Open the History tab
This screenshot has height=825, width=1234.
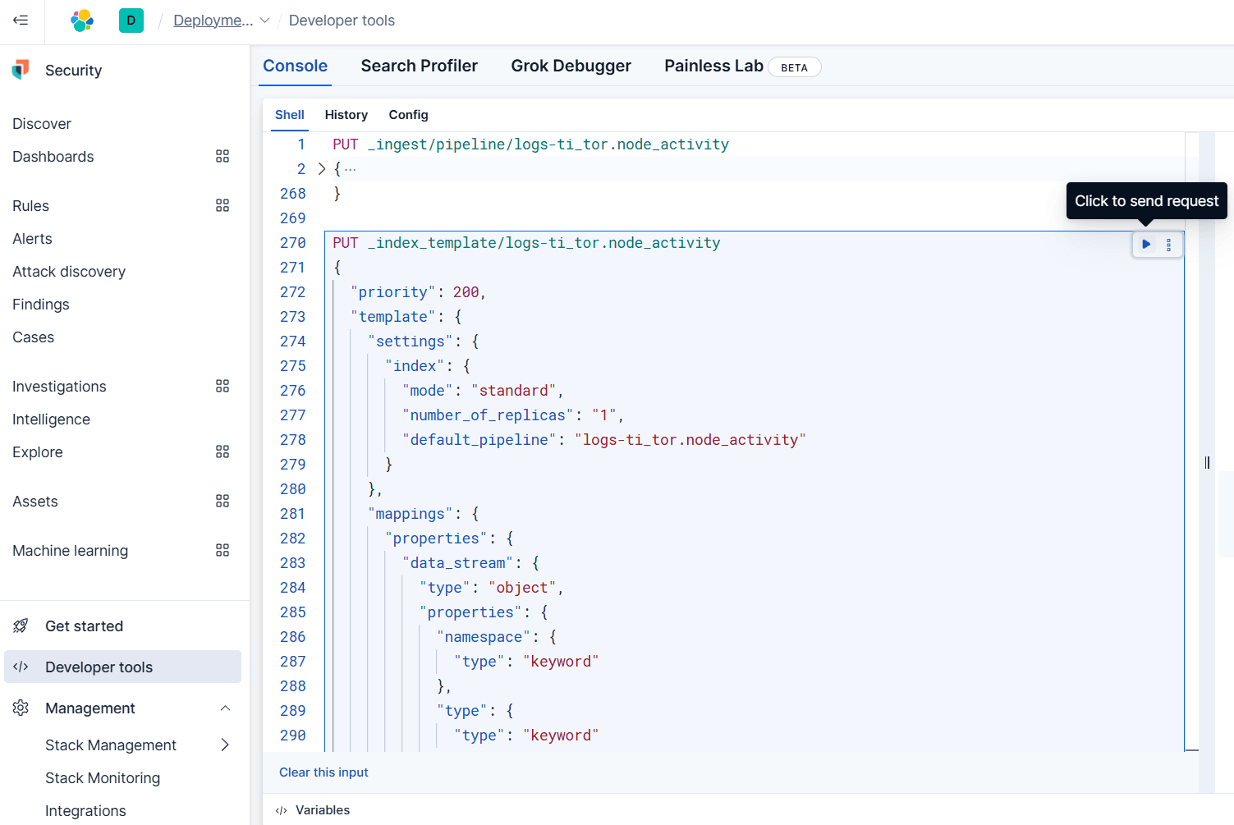click(346, 115)
